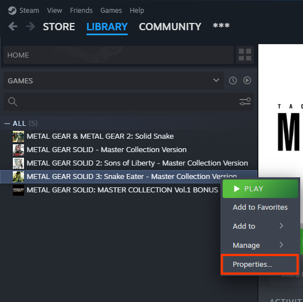Viewport: 303px width, 302px height.
Task: Click the METAL GEAR SOLID Master Collection thumbnail
Action: pyautogui.click(x=18, y=150)
